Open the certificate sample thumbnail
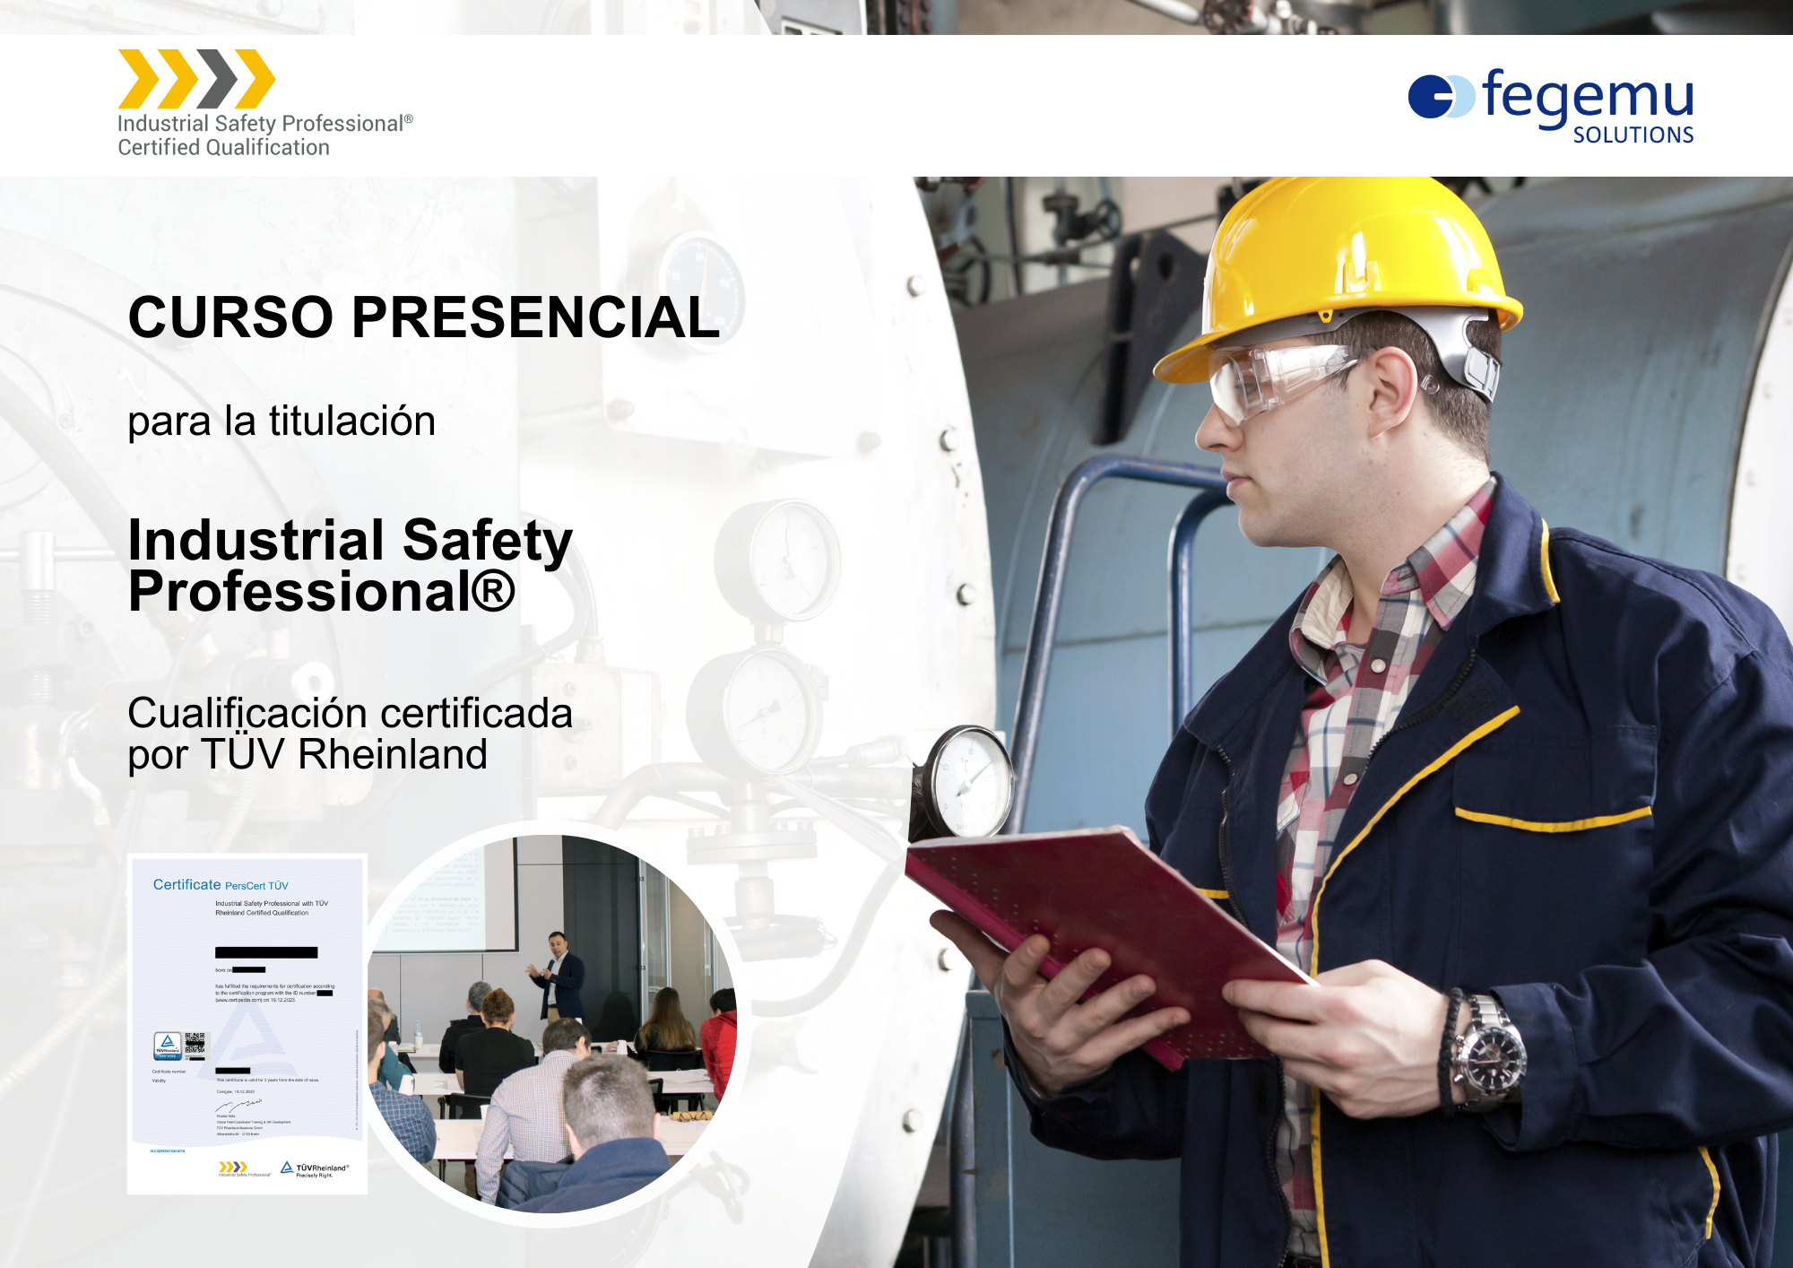The width and height of the screenshot is (1793, 1268). click(x=247, y=1023)
